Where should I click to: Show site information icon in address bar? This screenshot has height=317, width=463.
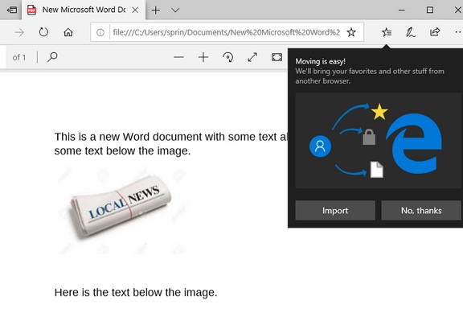[100, 32]
